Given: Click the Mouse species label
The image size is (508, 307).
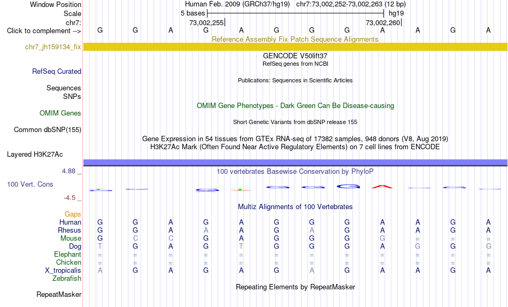Looking at the screenshot, I should [71, 239].
